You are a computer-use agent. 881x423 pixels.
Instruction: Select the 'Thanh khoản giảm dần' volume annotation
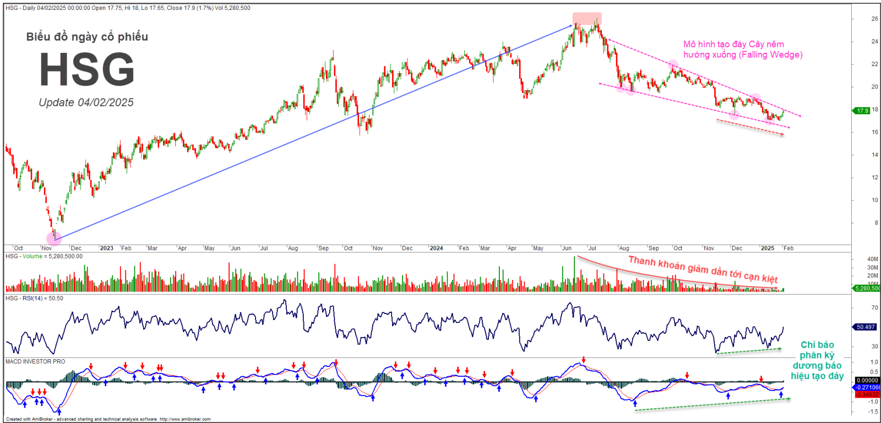[x=703, y=269]
